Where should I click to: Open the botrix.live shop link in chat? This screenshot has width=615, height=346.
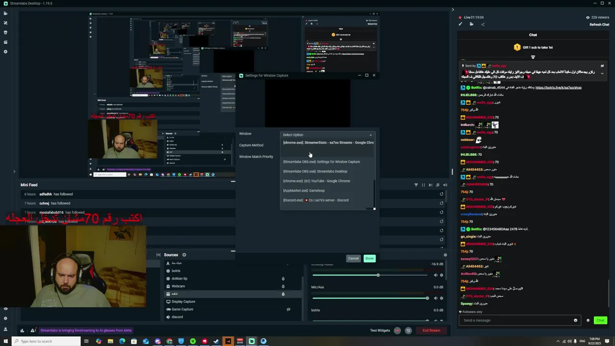[558, 88]
